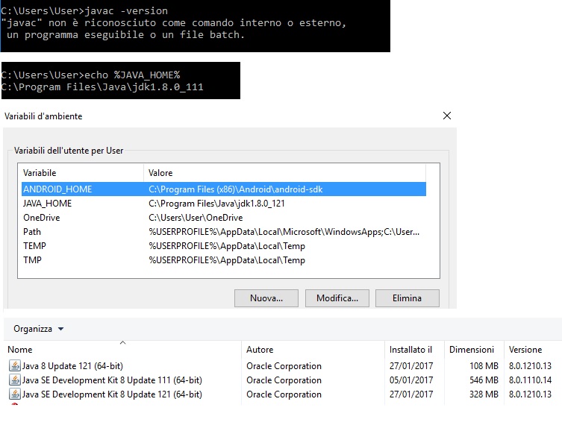This screenshot has height=431, width=562.
Task: Click the 546 MB size cell
Action: 484,380
